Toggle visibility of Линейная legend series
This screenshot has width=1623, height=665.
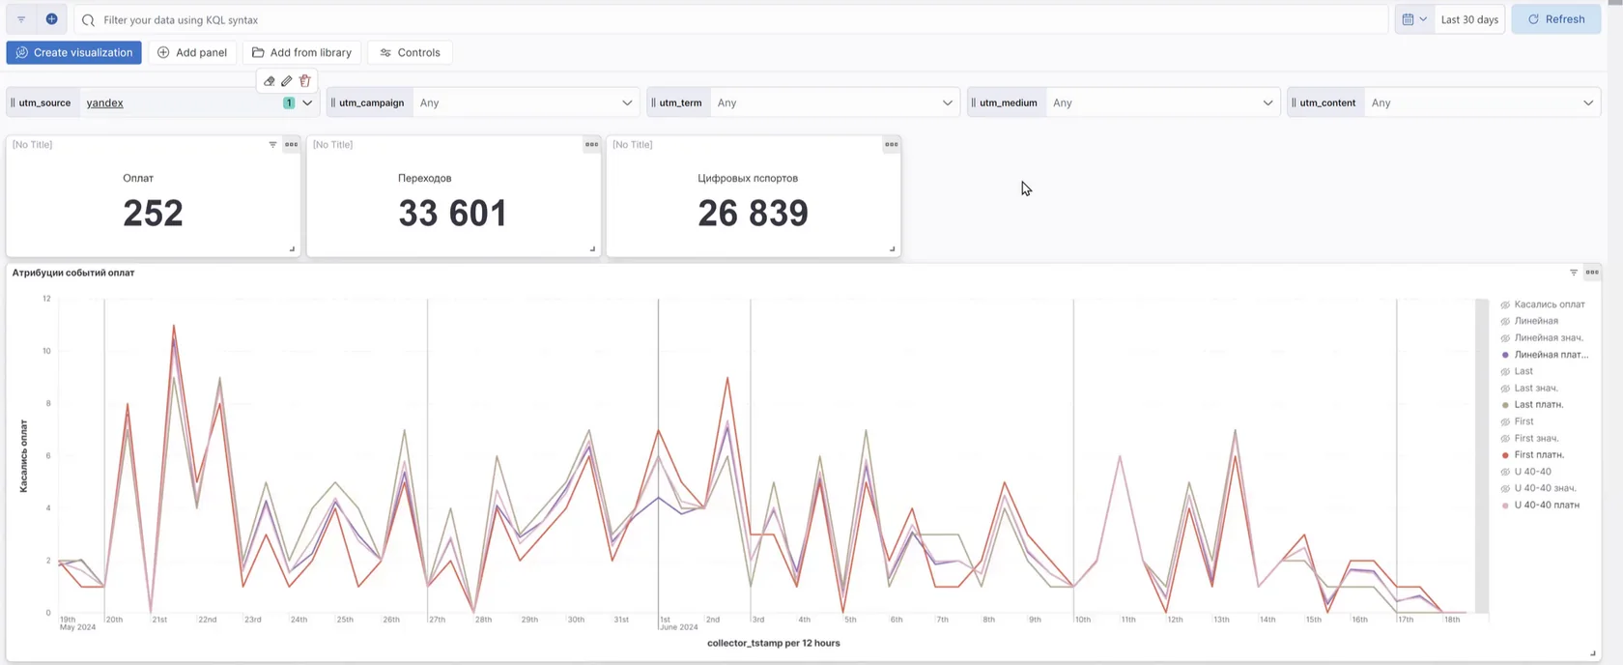click(1530, 321)
